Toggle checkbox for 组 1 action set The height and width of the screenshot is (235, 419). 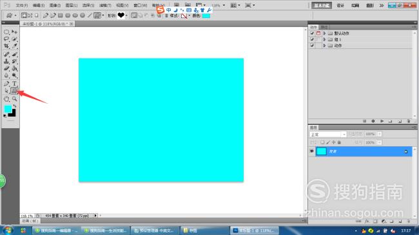click(312, 39)
